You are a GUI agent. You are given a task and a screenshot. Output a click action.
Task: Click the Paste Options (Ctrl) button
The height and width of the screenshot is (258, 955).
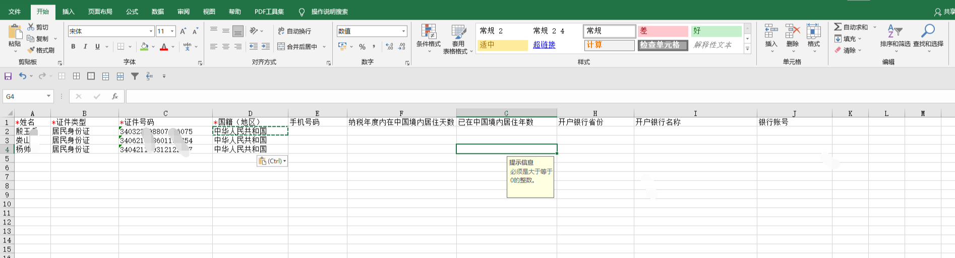click(x=272, y=161)
